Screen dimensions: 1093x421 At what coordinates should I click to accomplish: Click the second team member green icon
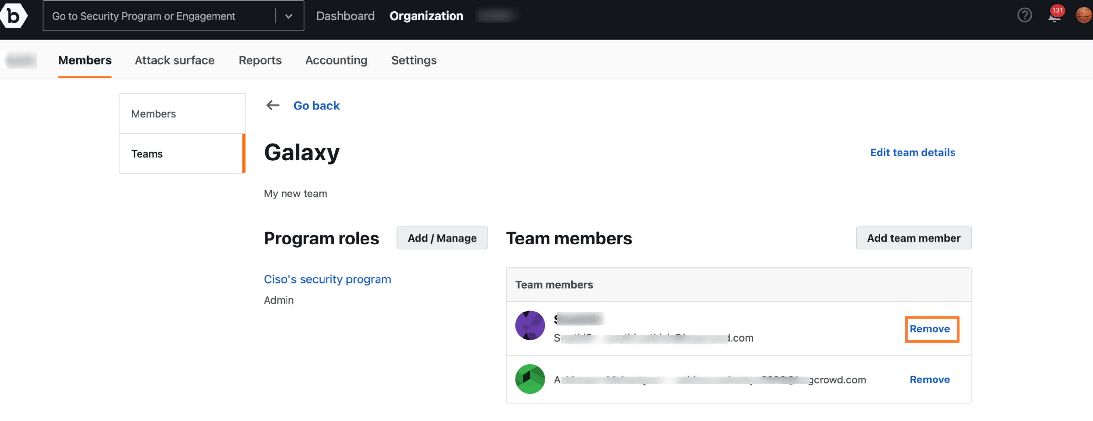529,379
